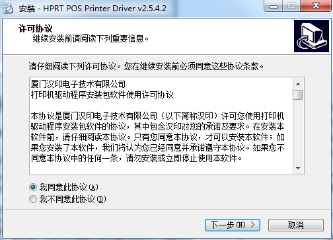Click inside the license agreement text box

[161, 126]
